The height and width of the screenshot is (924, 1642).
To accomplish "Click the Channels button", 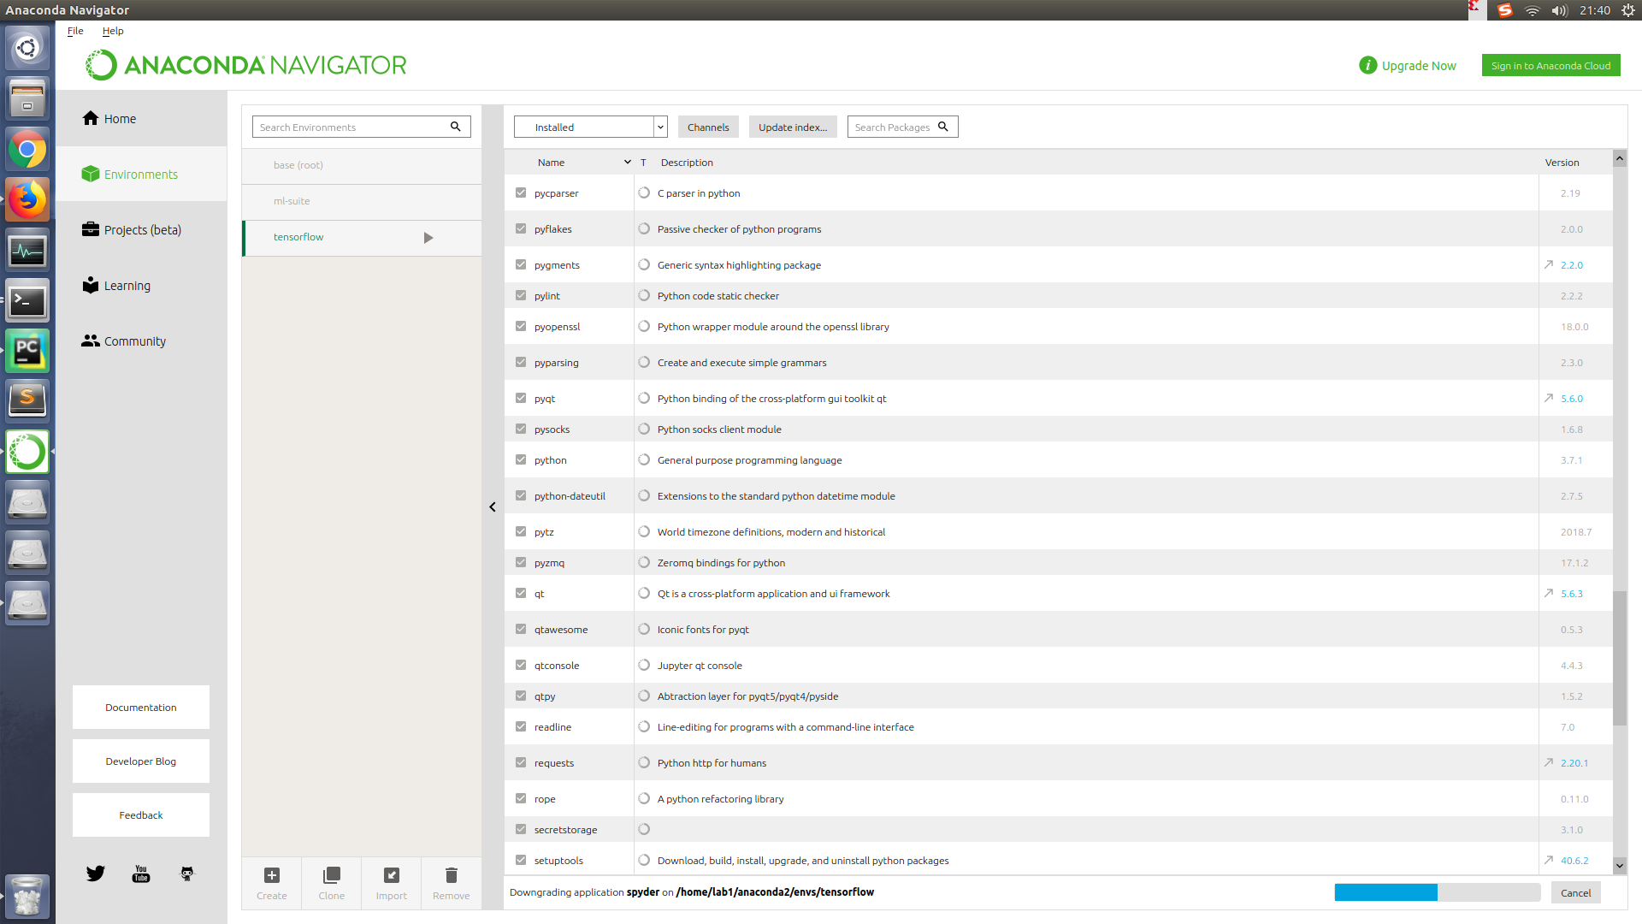I will (708, 127).
